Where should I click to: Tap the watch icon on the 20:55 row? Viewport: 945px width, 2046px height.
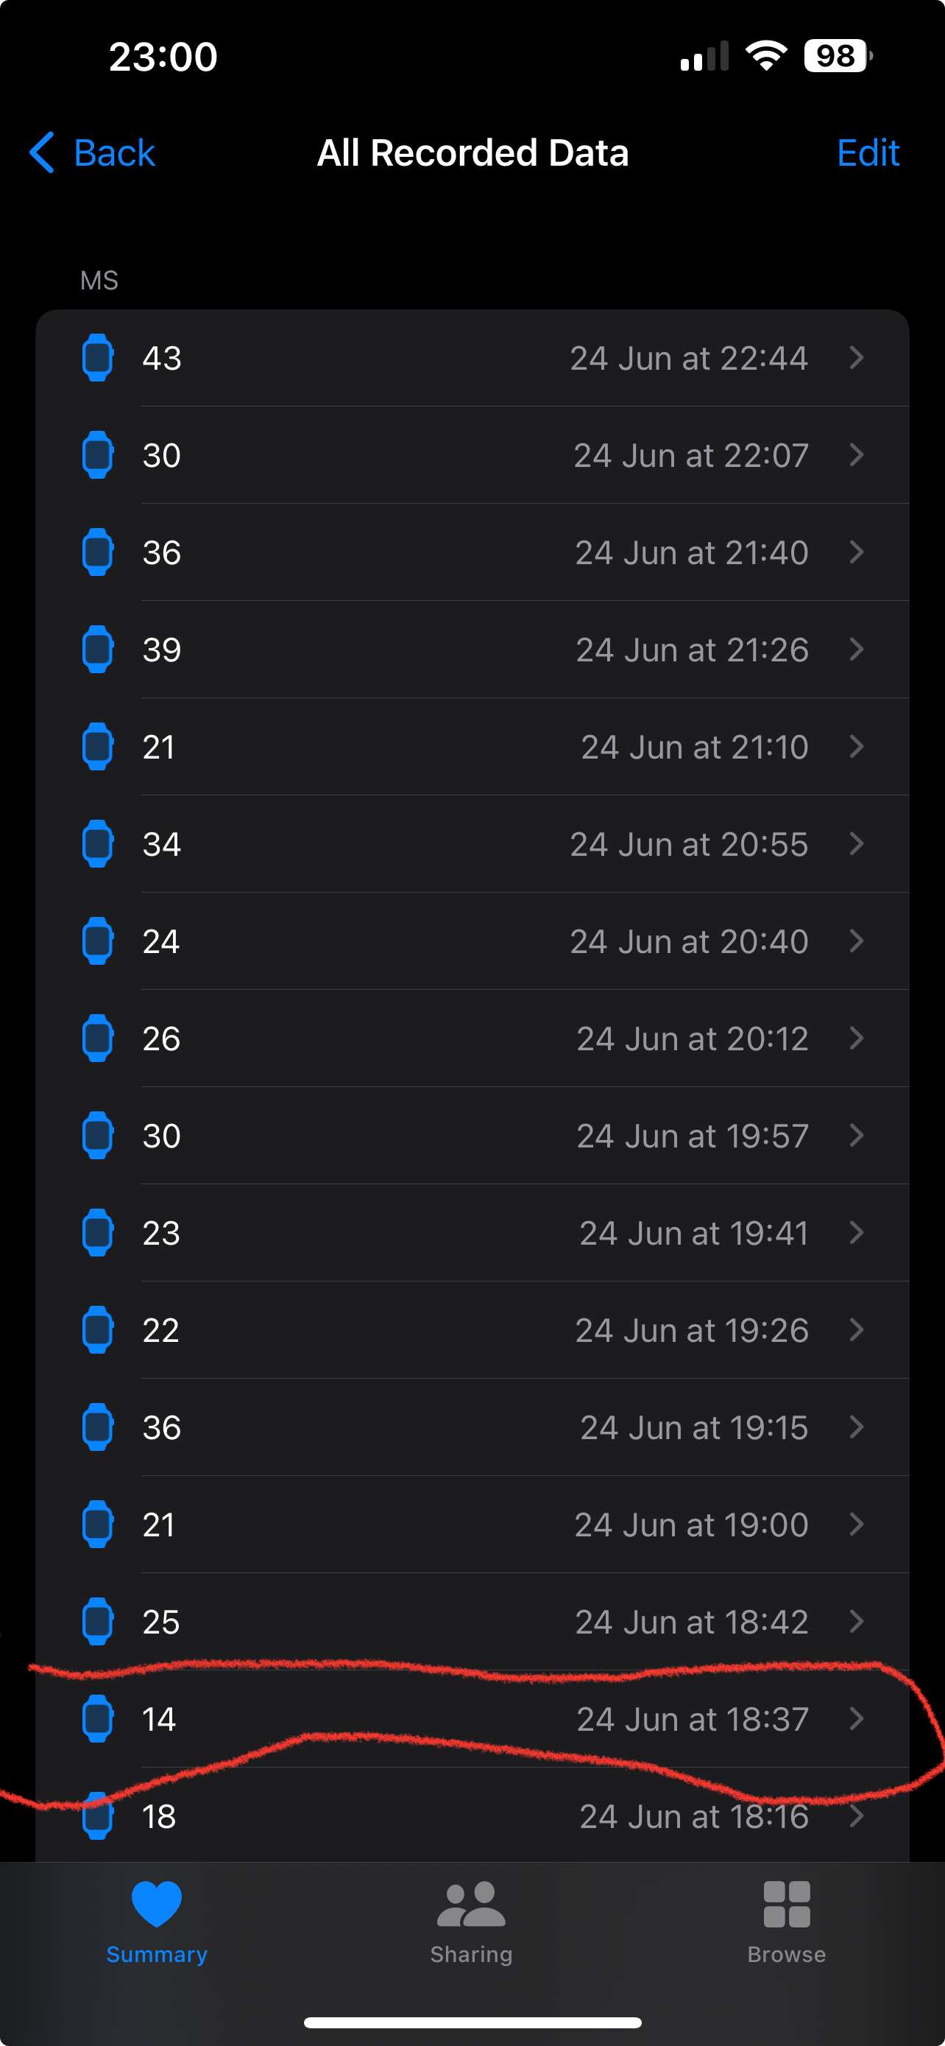[x=98, y=843]
